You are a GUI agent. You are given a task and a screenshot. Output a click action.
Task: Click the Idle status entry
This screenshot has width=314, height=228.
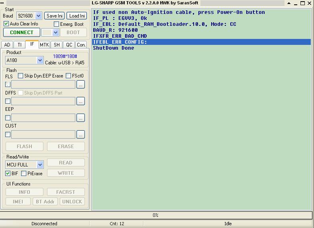click(228, 224)
